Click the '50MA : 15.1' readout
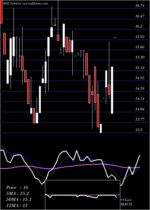Image resolution: width=150 pixels, height=210 pixels. pyautogui.click(x=19, y=199)
